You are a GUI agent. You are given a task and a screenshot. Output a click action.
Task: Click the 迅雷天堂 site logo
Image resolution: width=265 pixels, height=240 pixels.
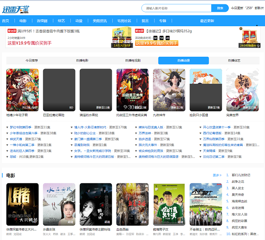point(18,8)
